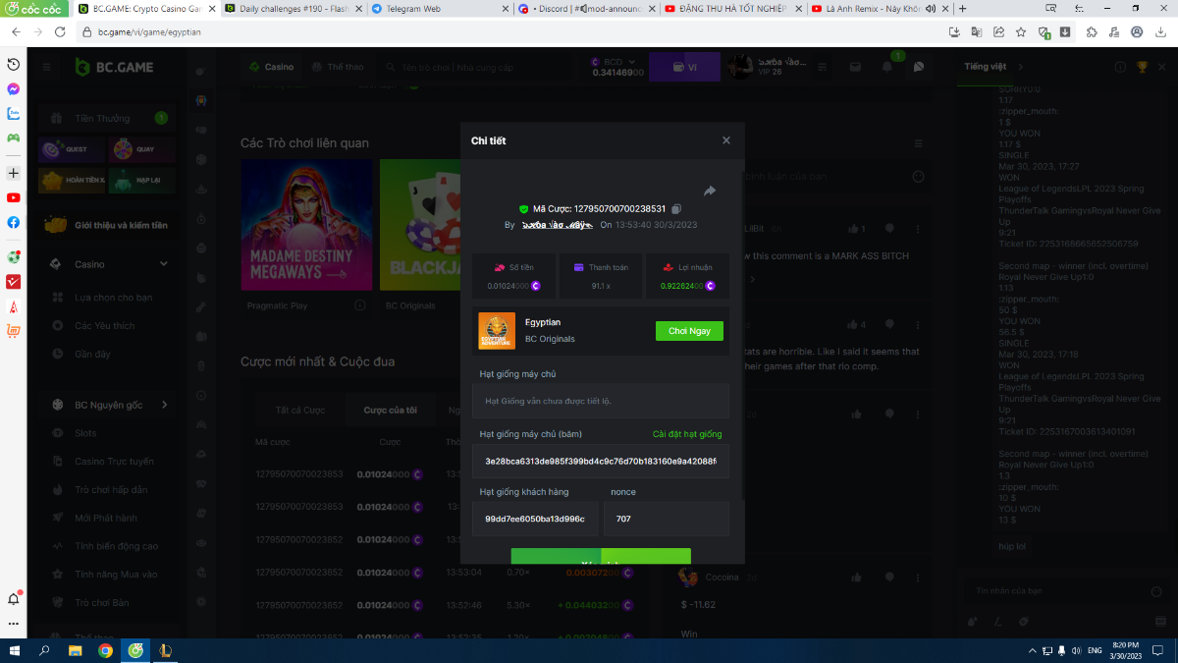Expand the BC Nguyên gốc section
Screen dimensions: 1178x663
coord(164,405)
